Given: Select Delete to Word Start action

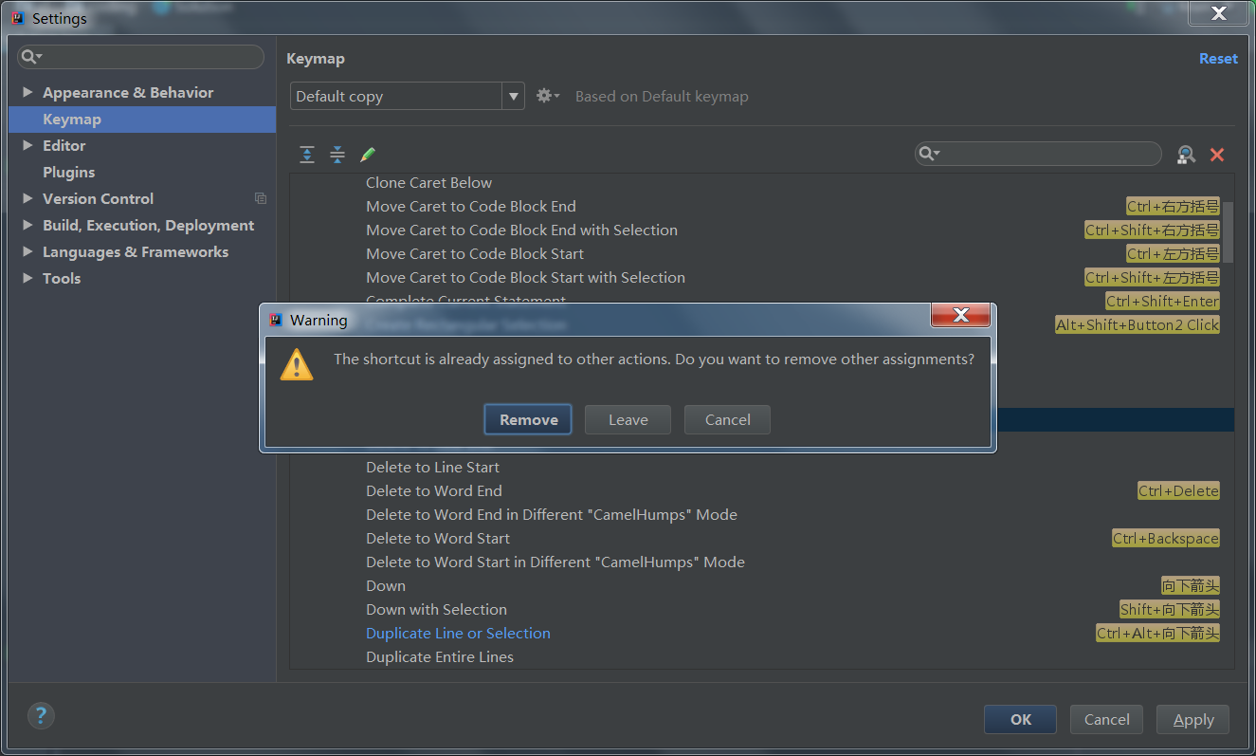Looking at the screenshot, I should click(x=438, y=538).
